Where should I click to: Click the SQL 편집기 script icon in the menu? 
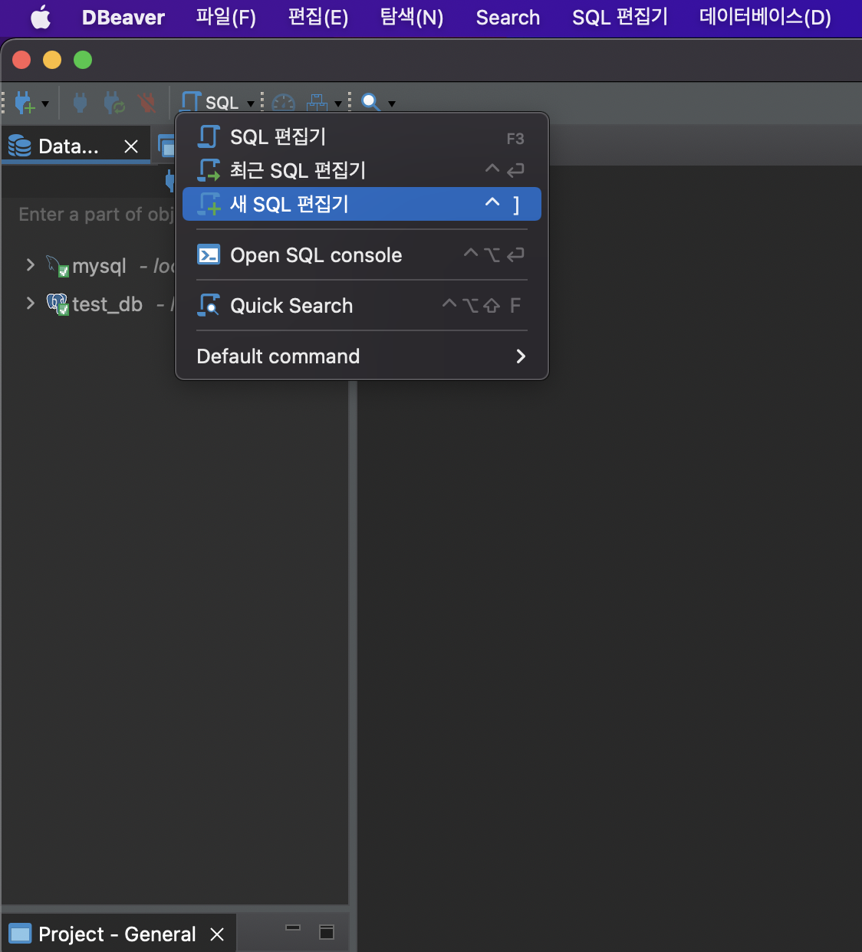(209, 136)
